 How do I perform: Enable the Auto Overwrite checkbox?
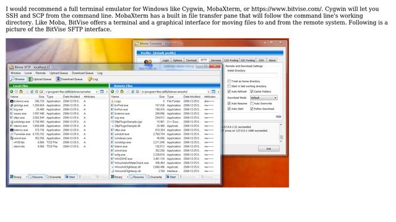(x=252, y=104)
